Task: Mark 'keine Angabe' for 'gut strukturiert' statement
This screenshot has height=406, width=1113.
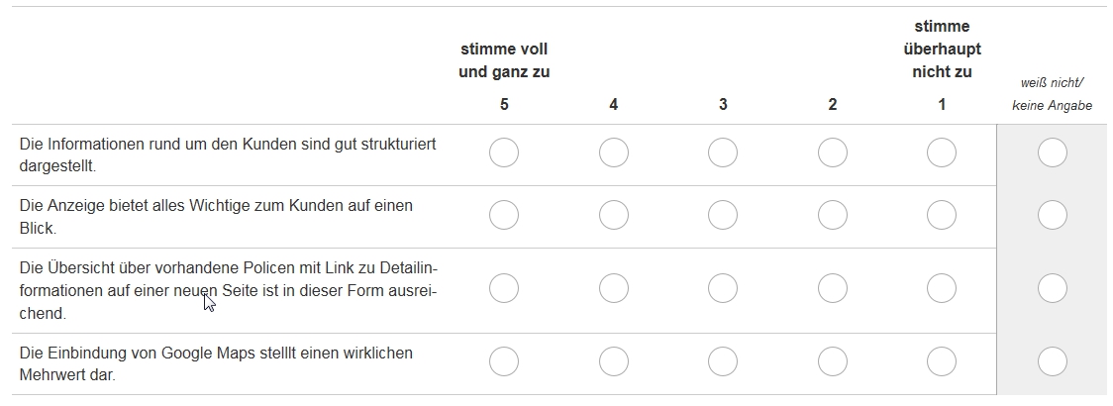Action: (x=1052, y=153)
